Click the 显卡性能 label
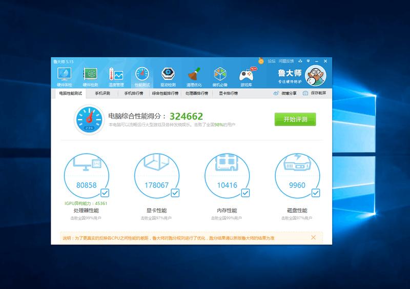The image size is (410, 289). [156, 211]
